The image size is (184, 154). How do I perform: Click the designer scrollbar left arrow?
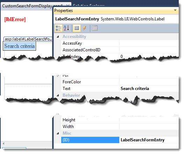tap(3, 143)
